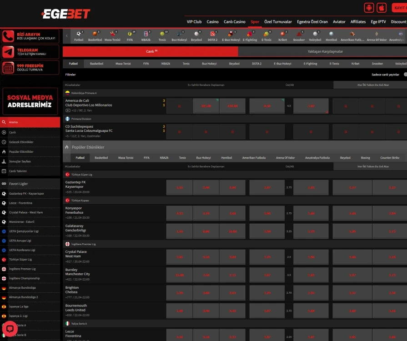Click the red KAYIT register button
The height and width of the screenshot is (341, 407).
[x=400, y=8]
